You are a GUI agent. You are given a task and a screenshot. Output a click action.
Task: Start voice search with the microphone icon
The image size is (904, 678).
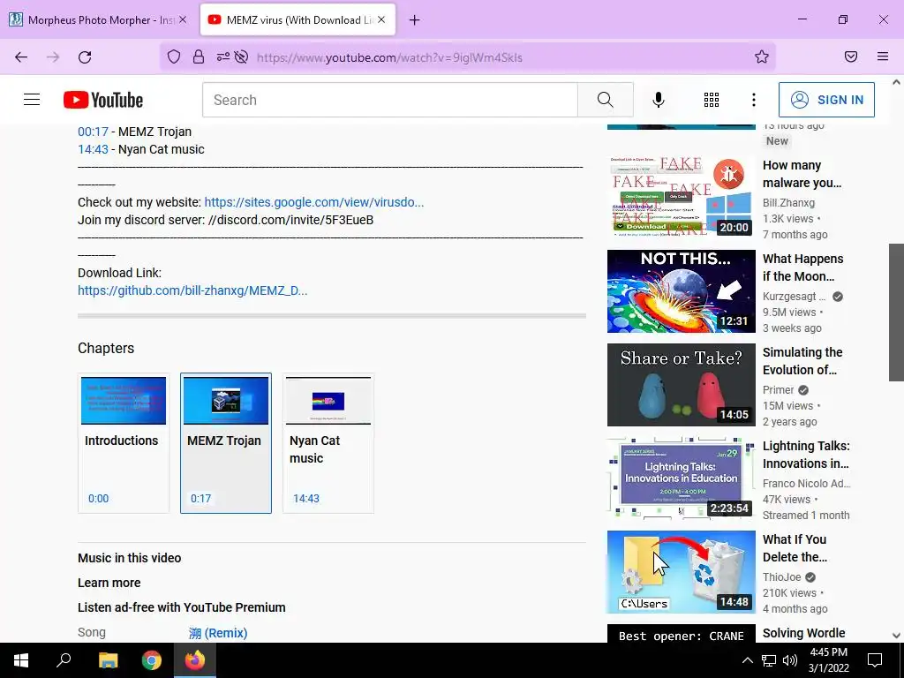coord(659,100)
